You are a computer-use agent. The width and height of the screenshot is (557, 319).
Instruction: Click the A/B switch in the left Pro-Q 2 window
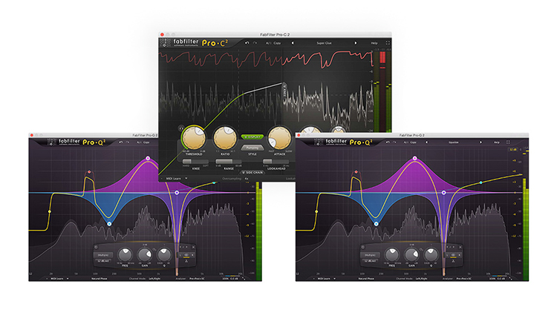(x=139, y=142)
